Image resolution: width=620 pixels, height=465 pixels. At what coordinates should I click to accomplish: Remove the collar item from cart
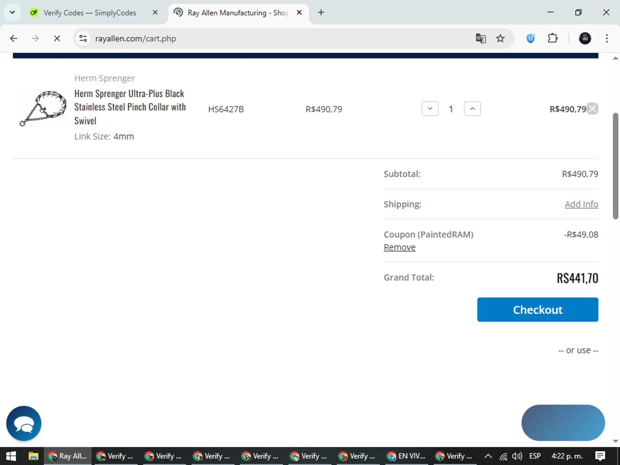click(592, 109)
